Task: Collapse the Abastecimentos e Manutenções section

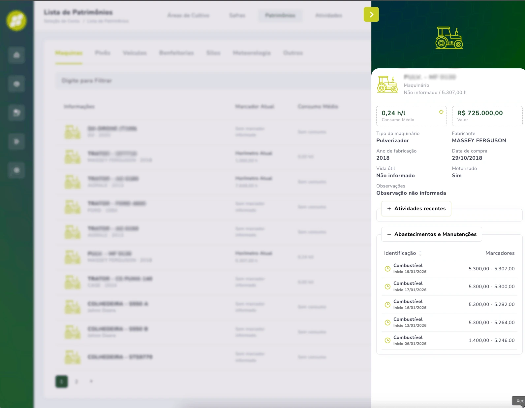Action: coord(432,234)
